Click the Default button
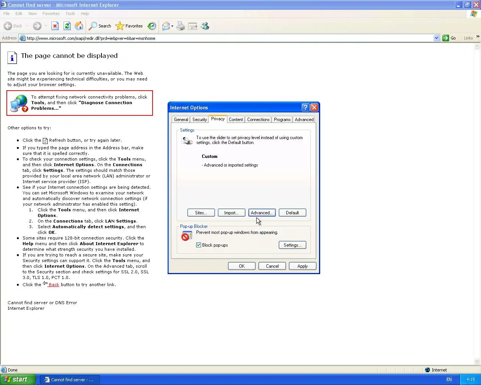The width and height of the screenshot is (481, 385). point(292,213)
